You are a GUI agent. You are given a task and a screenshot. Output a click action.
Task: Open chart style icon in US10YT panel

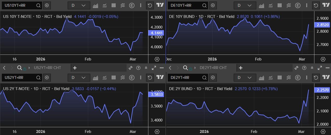95,5
